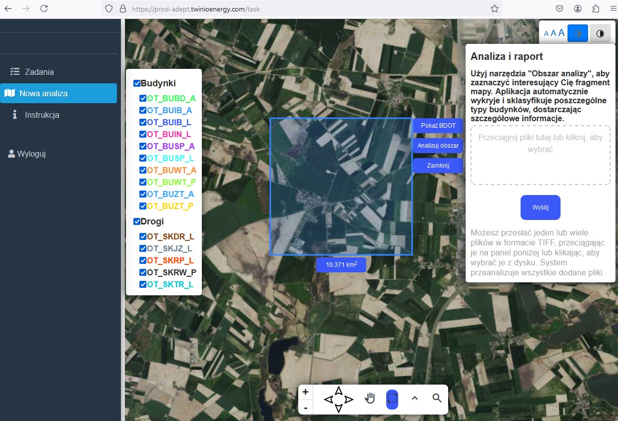Zoom out the map with minus button
This screenshot has height=421, width=618.
coord(305,408)
